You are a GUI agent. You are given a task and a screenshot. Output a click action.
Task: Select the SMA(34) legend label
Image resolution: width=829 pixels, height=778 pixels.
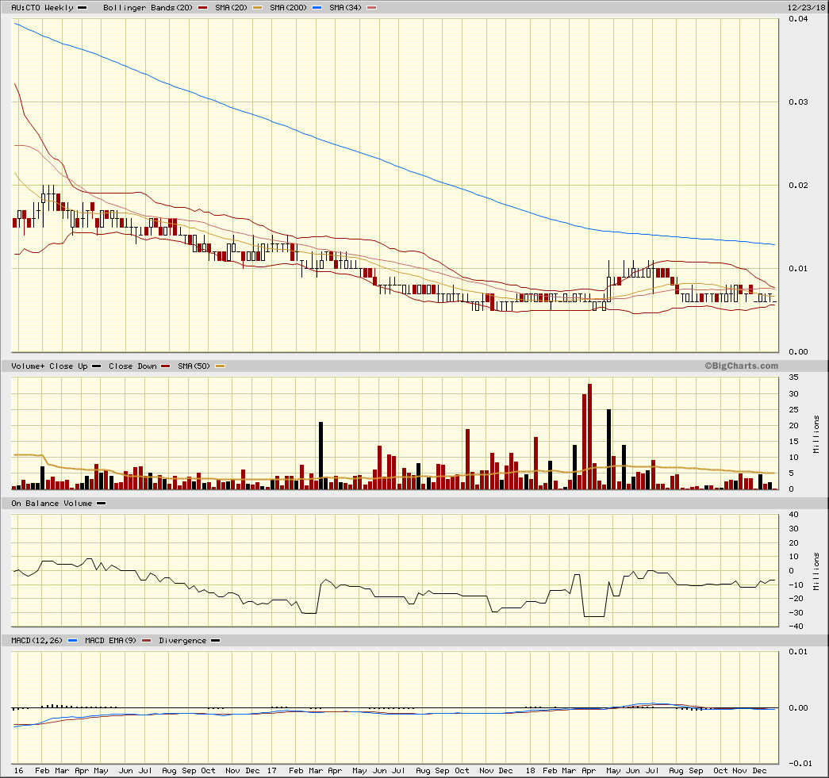click(345, 7)
